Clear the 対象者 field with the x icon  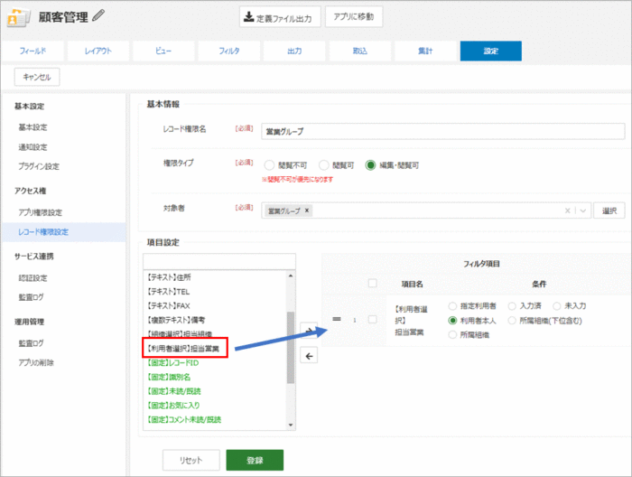568,210
